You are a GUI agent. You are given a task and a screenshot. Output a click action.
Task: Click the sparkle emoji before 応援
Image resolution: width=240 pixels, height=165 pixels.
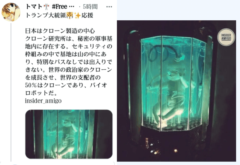pos(77,16)
